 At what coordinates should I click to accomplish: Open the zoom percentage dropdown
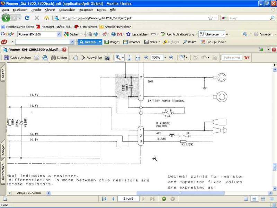pos(165,58)
